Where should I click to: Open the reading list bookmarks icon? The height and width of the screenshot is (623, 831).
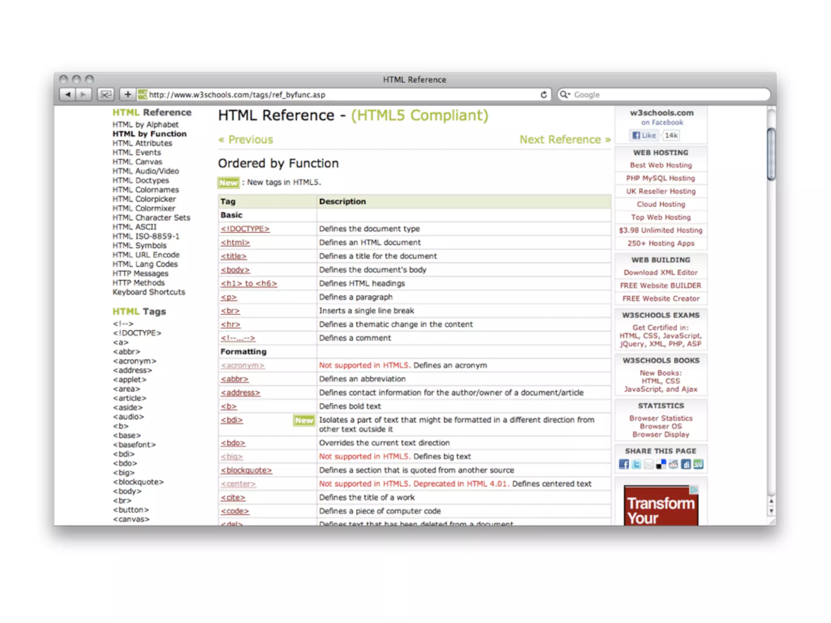pyautogui.click(x=105, y=95)
